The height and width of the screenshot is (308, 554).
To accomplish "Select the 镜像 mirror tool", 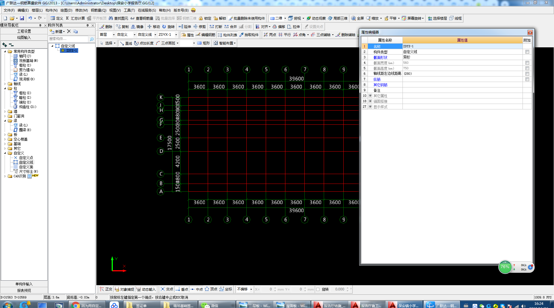I will [x=137, y=27].
